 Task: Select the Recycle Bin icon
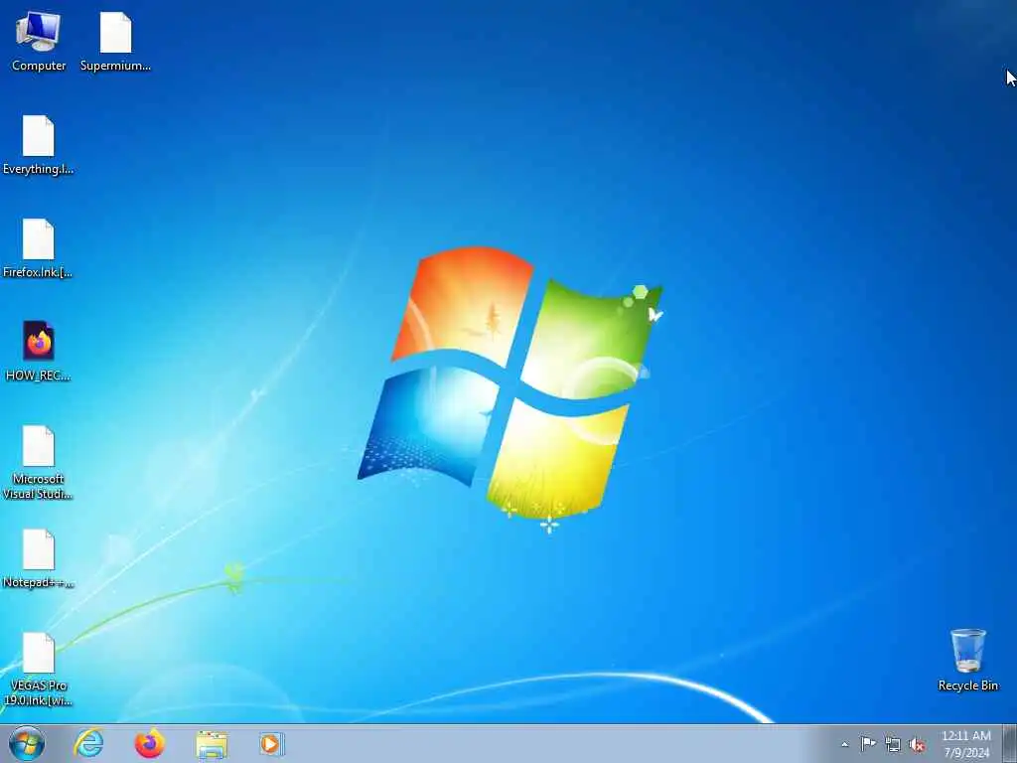coord(967,661)
